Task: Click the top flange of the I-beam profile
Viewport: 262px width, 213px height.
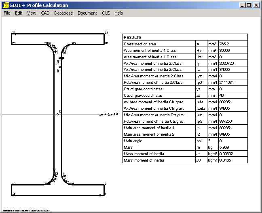Action: point(58,38)
